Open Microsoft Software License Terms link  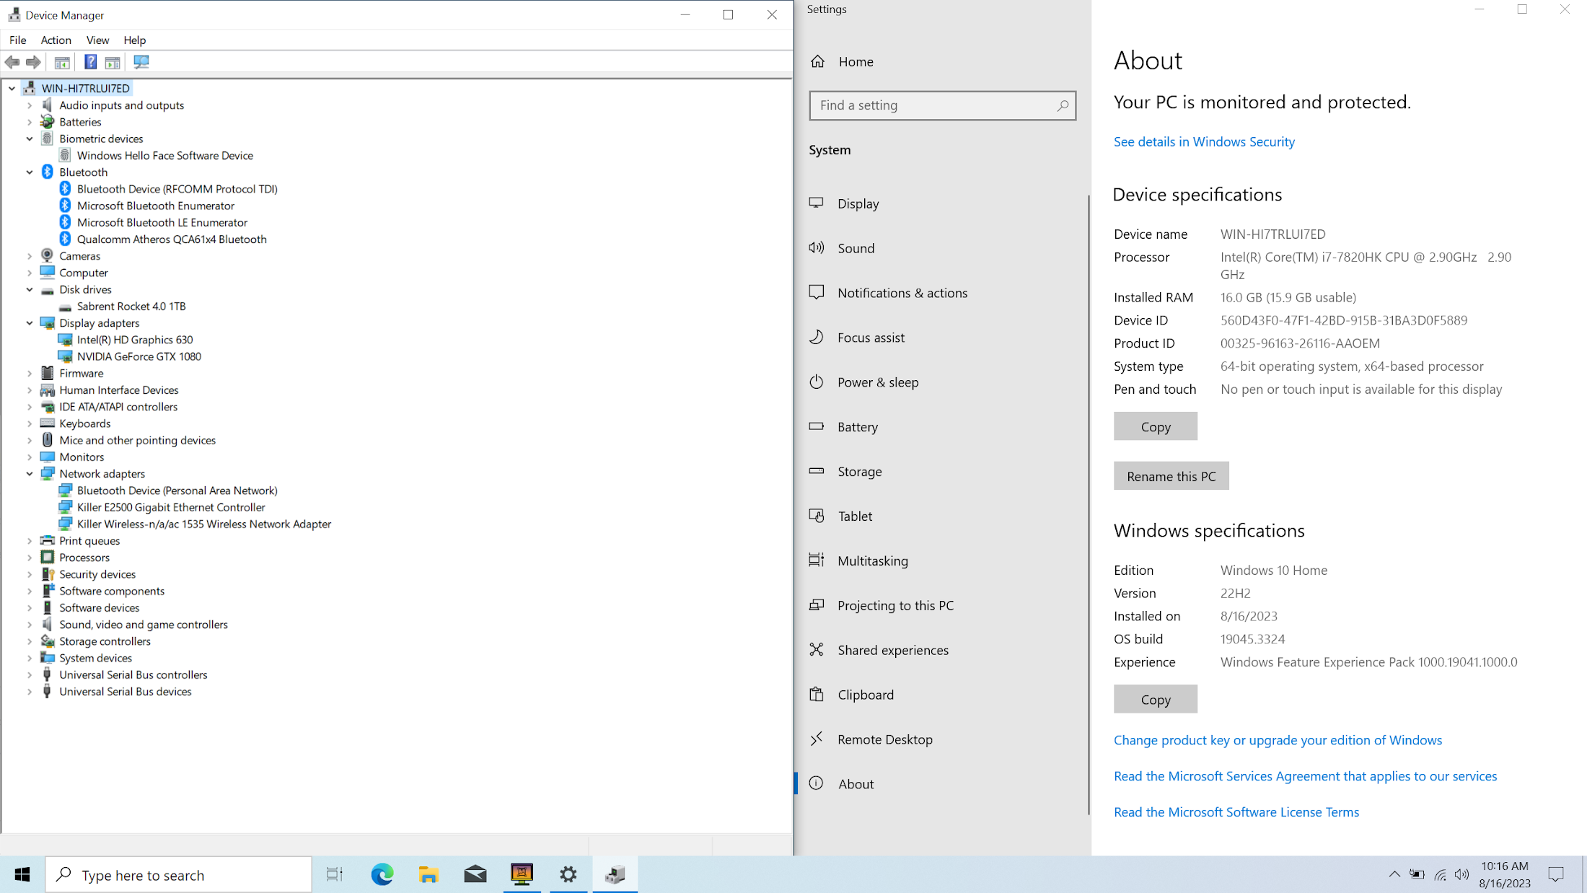click(1236, 811)
